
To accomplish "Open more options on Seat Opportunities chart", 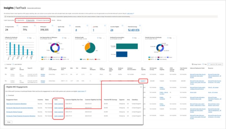I will [x=69, y=38].
